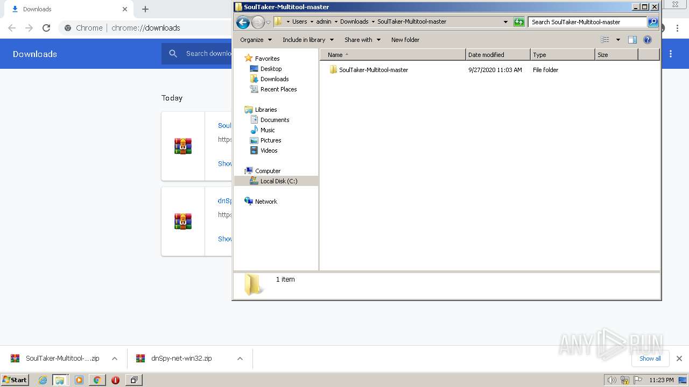Screen dimensions: 689x387
Task: Sort files by Date modified column
Action: 498,55
